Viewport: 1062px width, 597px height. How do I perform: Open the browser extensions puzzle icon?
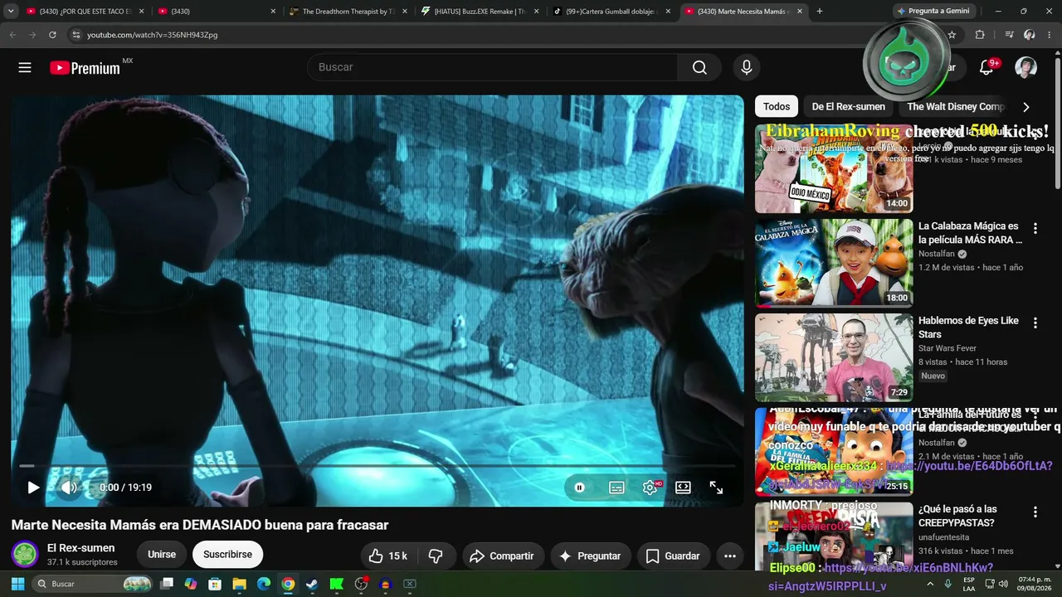pyautogui.click(x=980, y=35)
